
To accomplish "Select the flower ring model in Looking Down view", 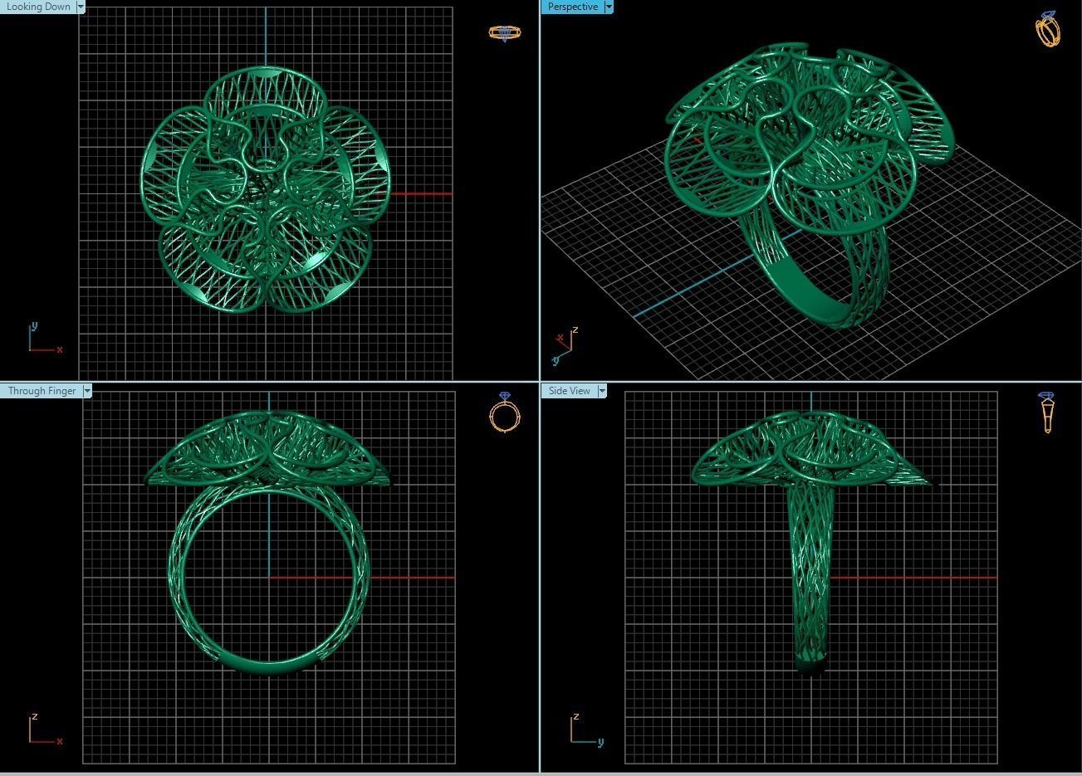I will click(266, 189).
